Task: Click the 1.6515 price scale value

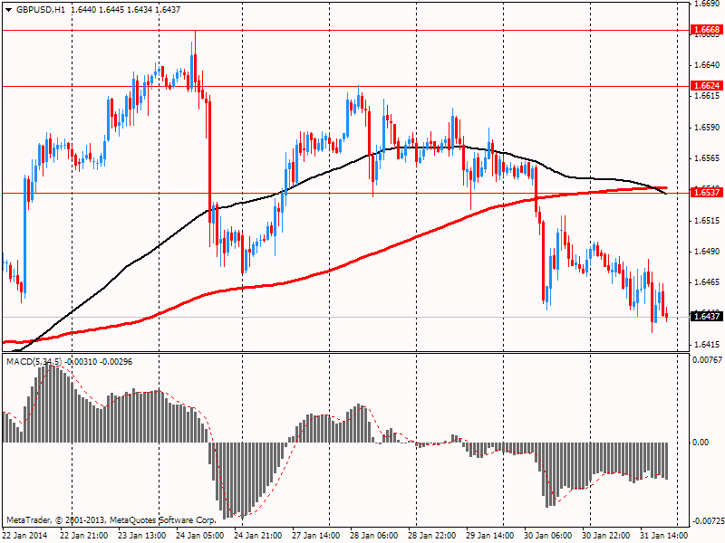Action: [708, 221]
